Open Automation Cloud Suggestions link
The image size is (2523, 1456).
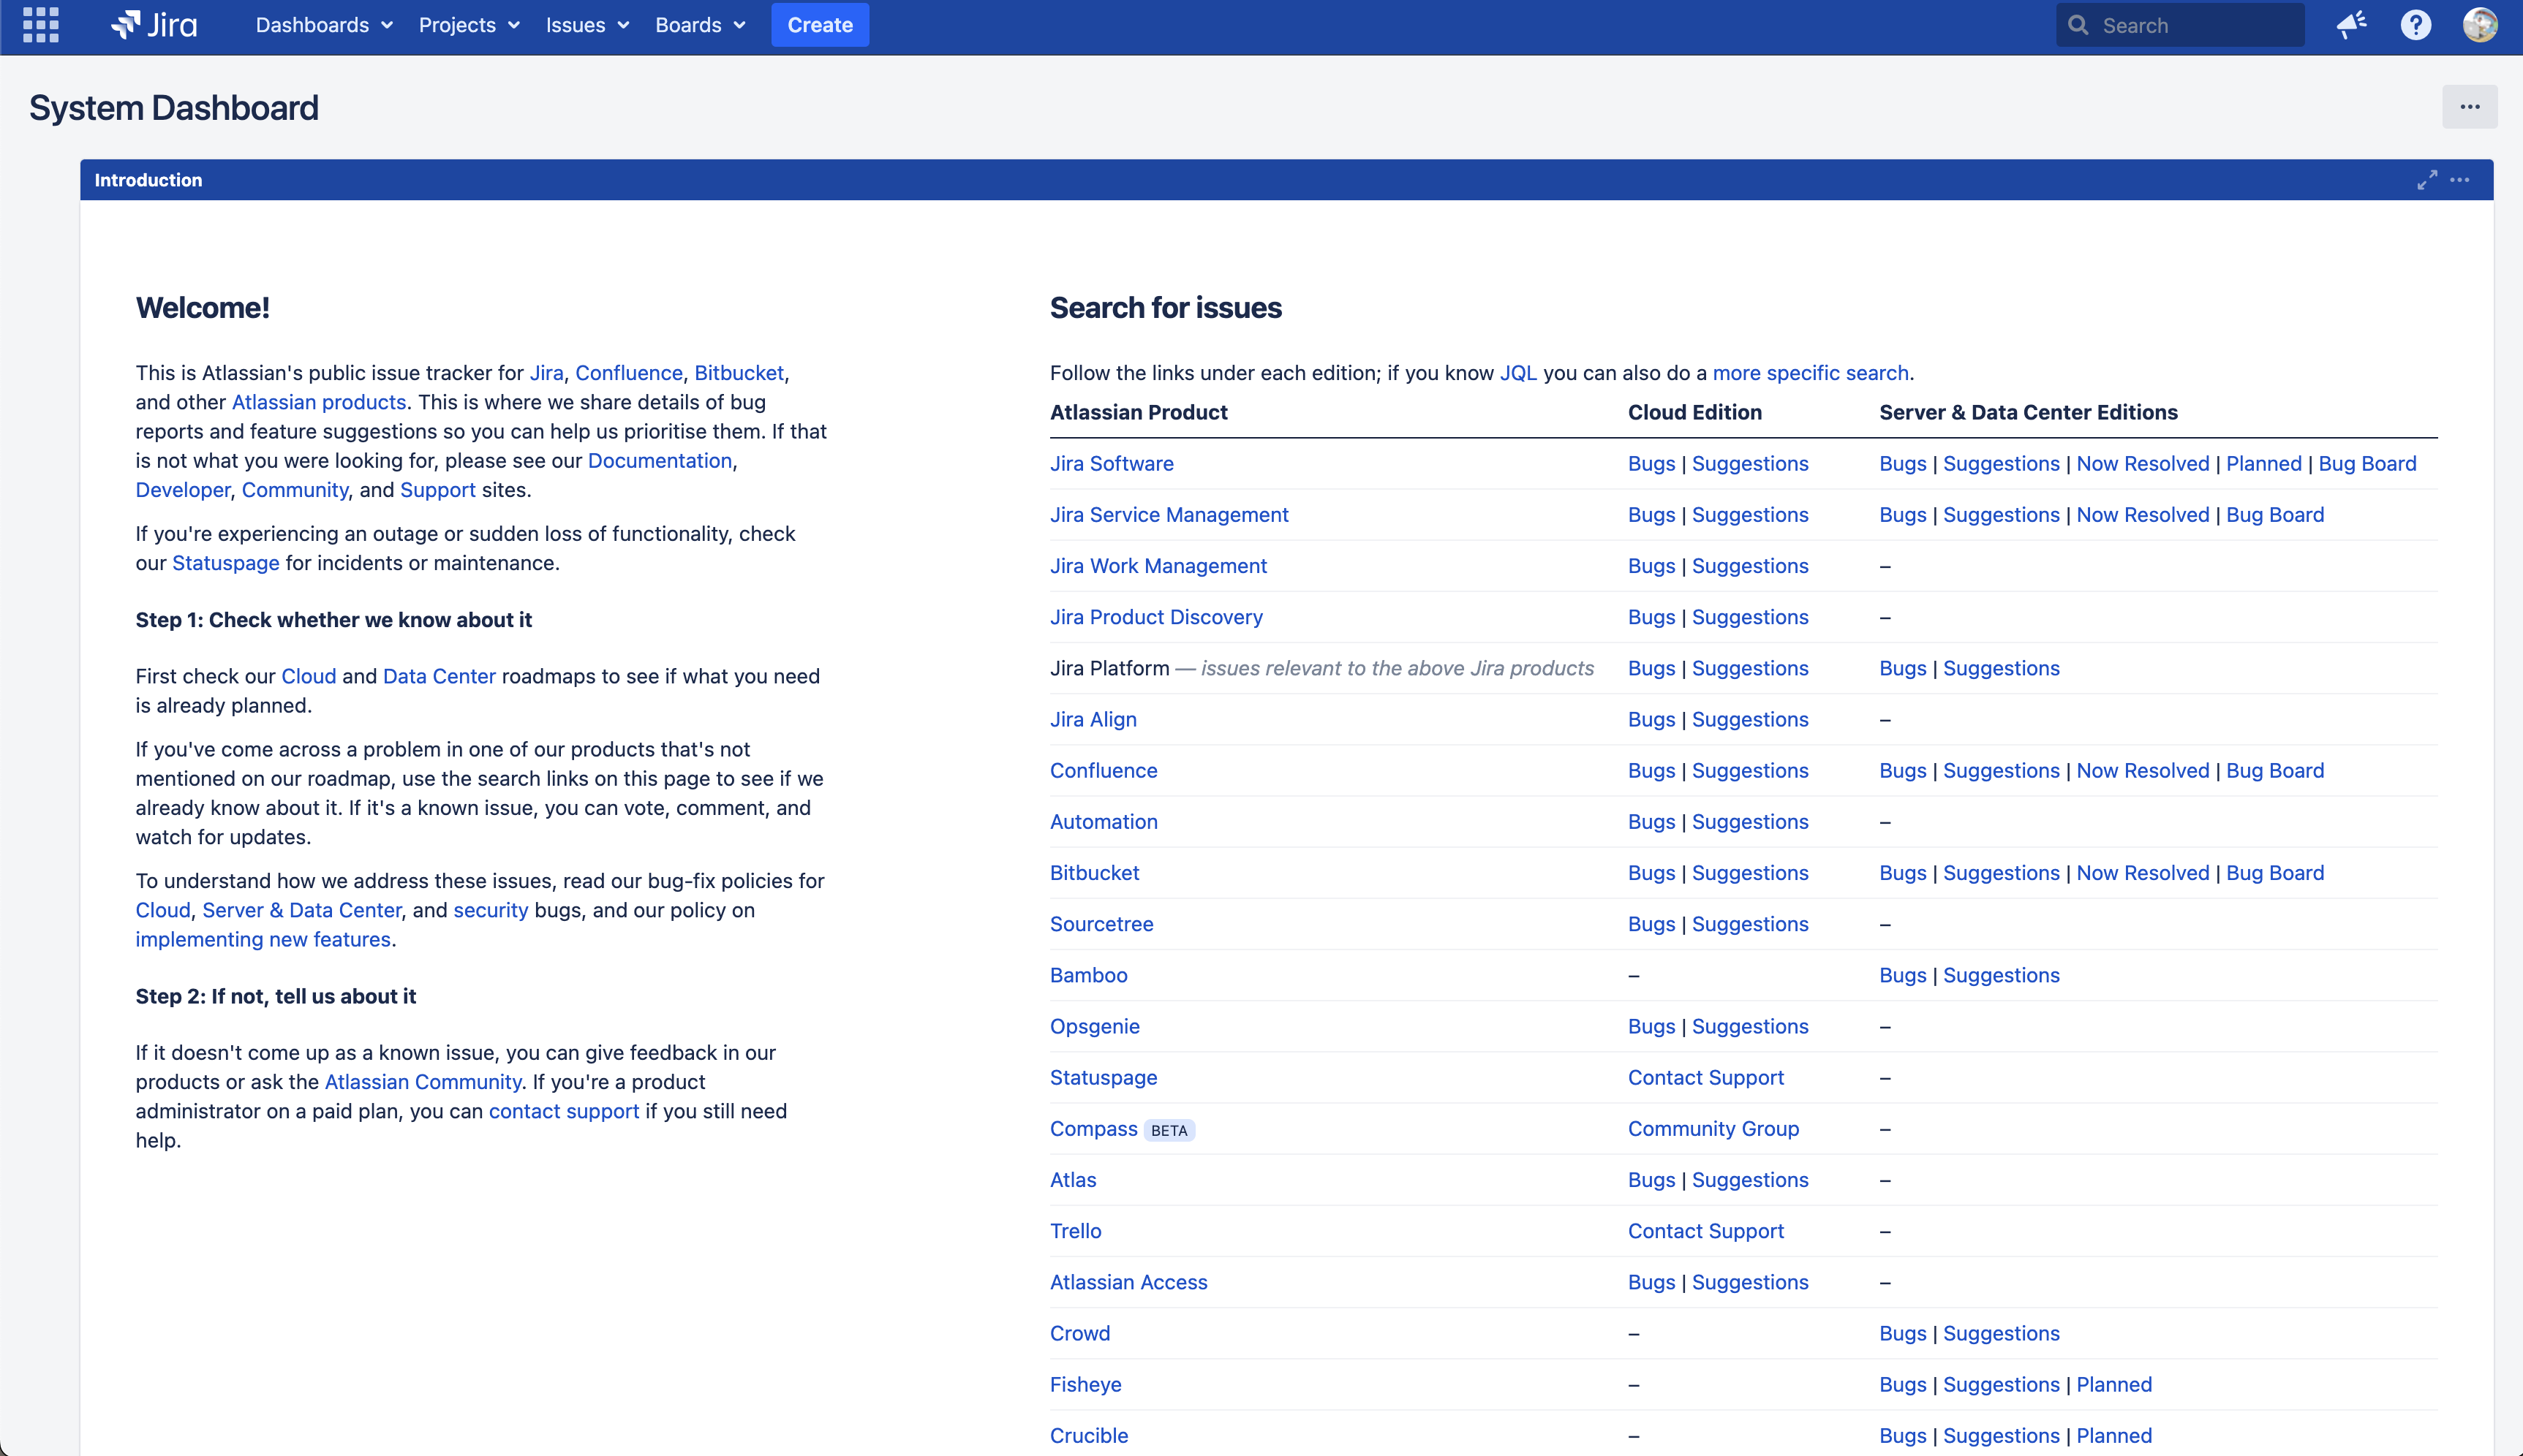coord(1750,822)
